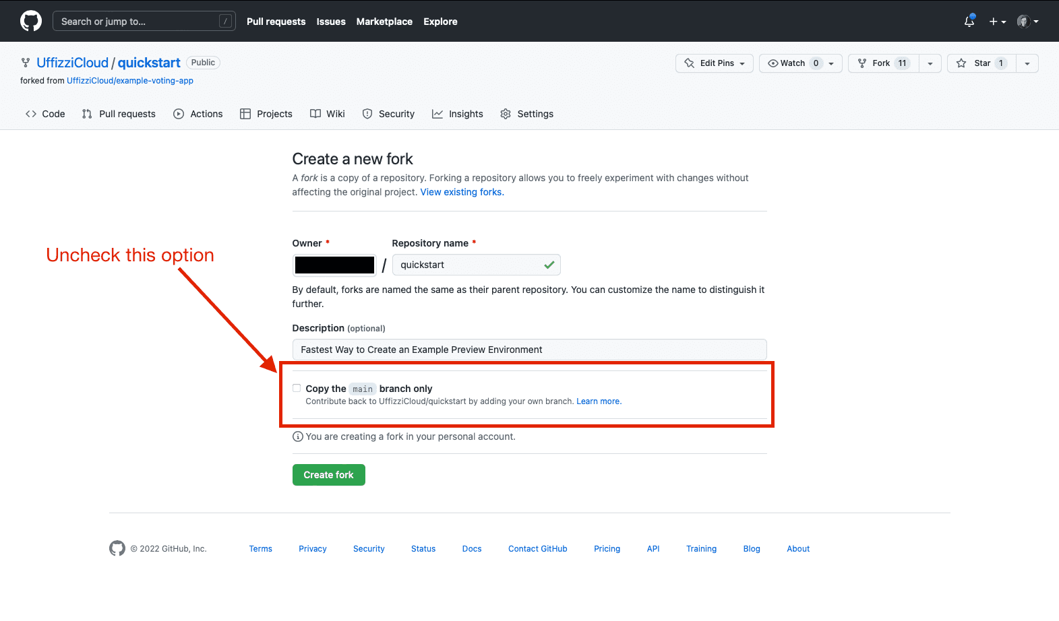Switch to the Insights tab

click(x=458, y=114)
